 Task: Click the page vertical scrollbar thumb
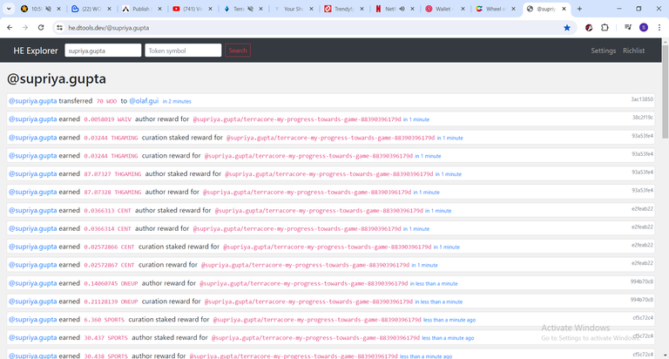[x=666, y=91]
